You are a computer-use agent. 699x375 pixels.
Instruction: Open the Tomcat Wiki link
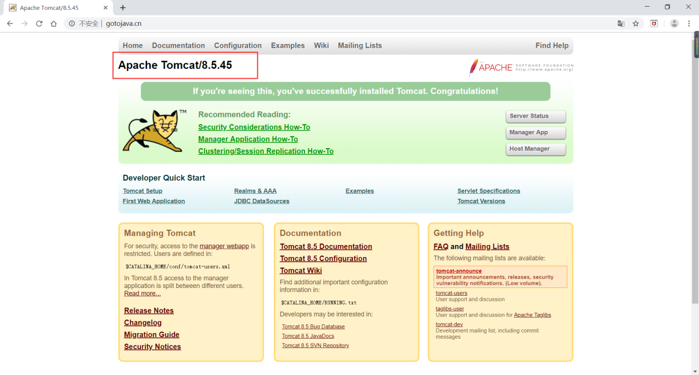(x=301, y=271)
